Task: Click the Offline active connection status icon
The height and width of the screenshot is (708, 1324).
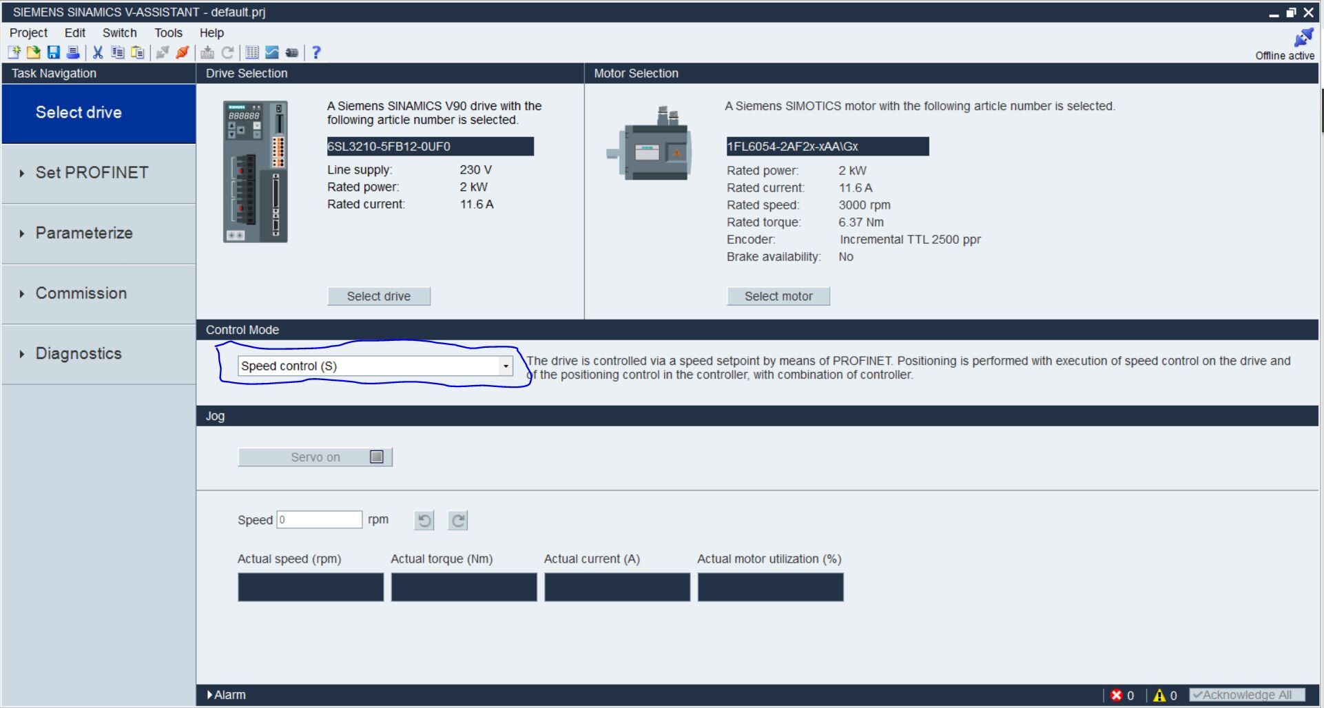Action: tap(1303, 37)
